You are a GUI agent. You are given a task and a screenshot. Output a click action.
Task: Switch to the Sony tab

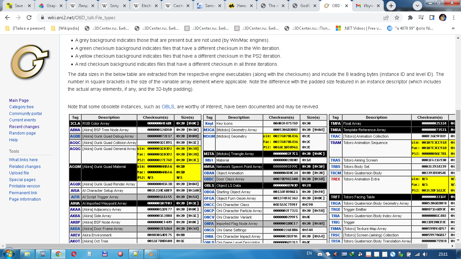113,6
